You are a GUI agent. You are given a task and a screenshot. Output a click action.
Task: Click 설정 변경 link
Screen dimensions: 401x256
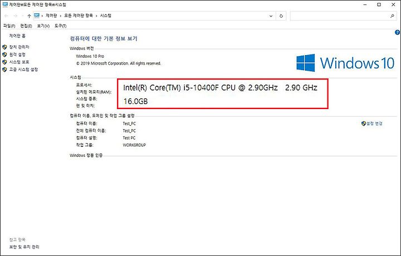point(374,124)
